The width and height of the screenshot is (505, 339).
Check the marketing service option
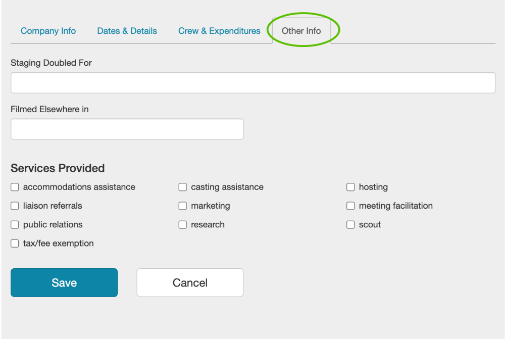[x=183, y=206]
